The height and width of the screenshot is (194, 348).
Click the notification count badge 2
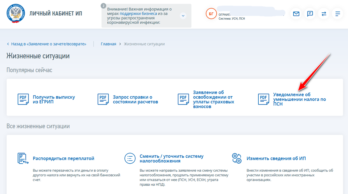tap(104, 6)
